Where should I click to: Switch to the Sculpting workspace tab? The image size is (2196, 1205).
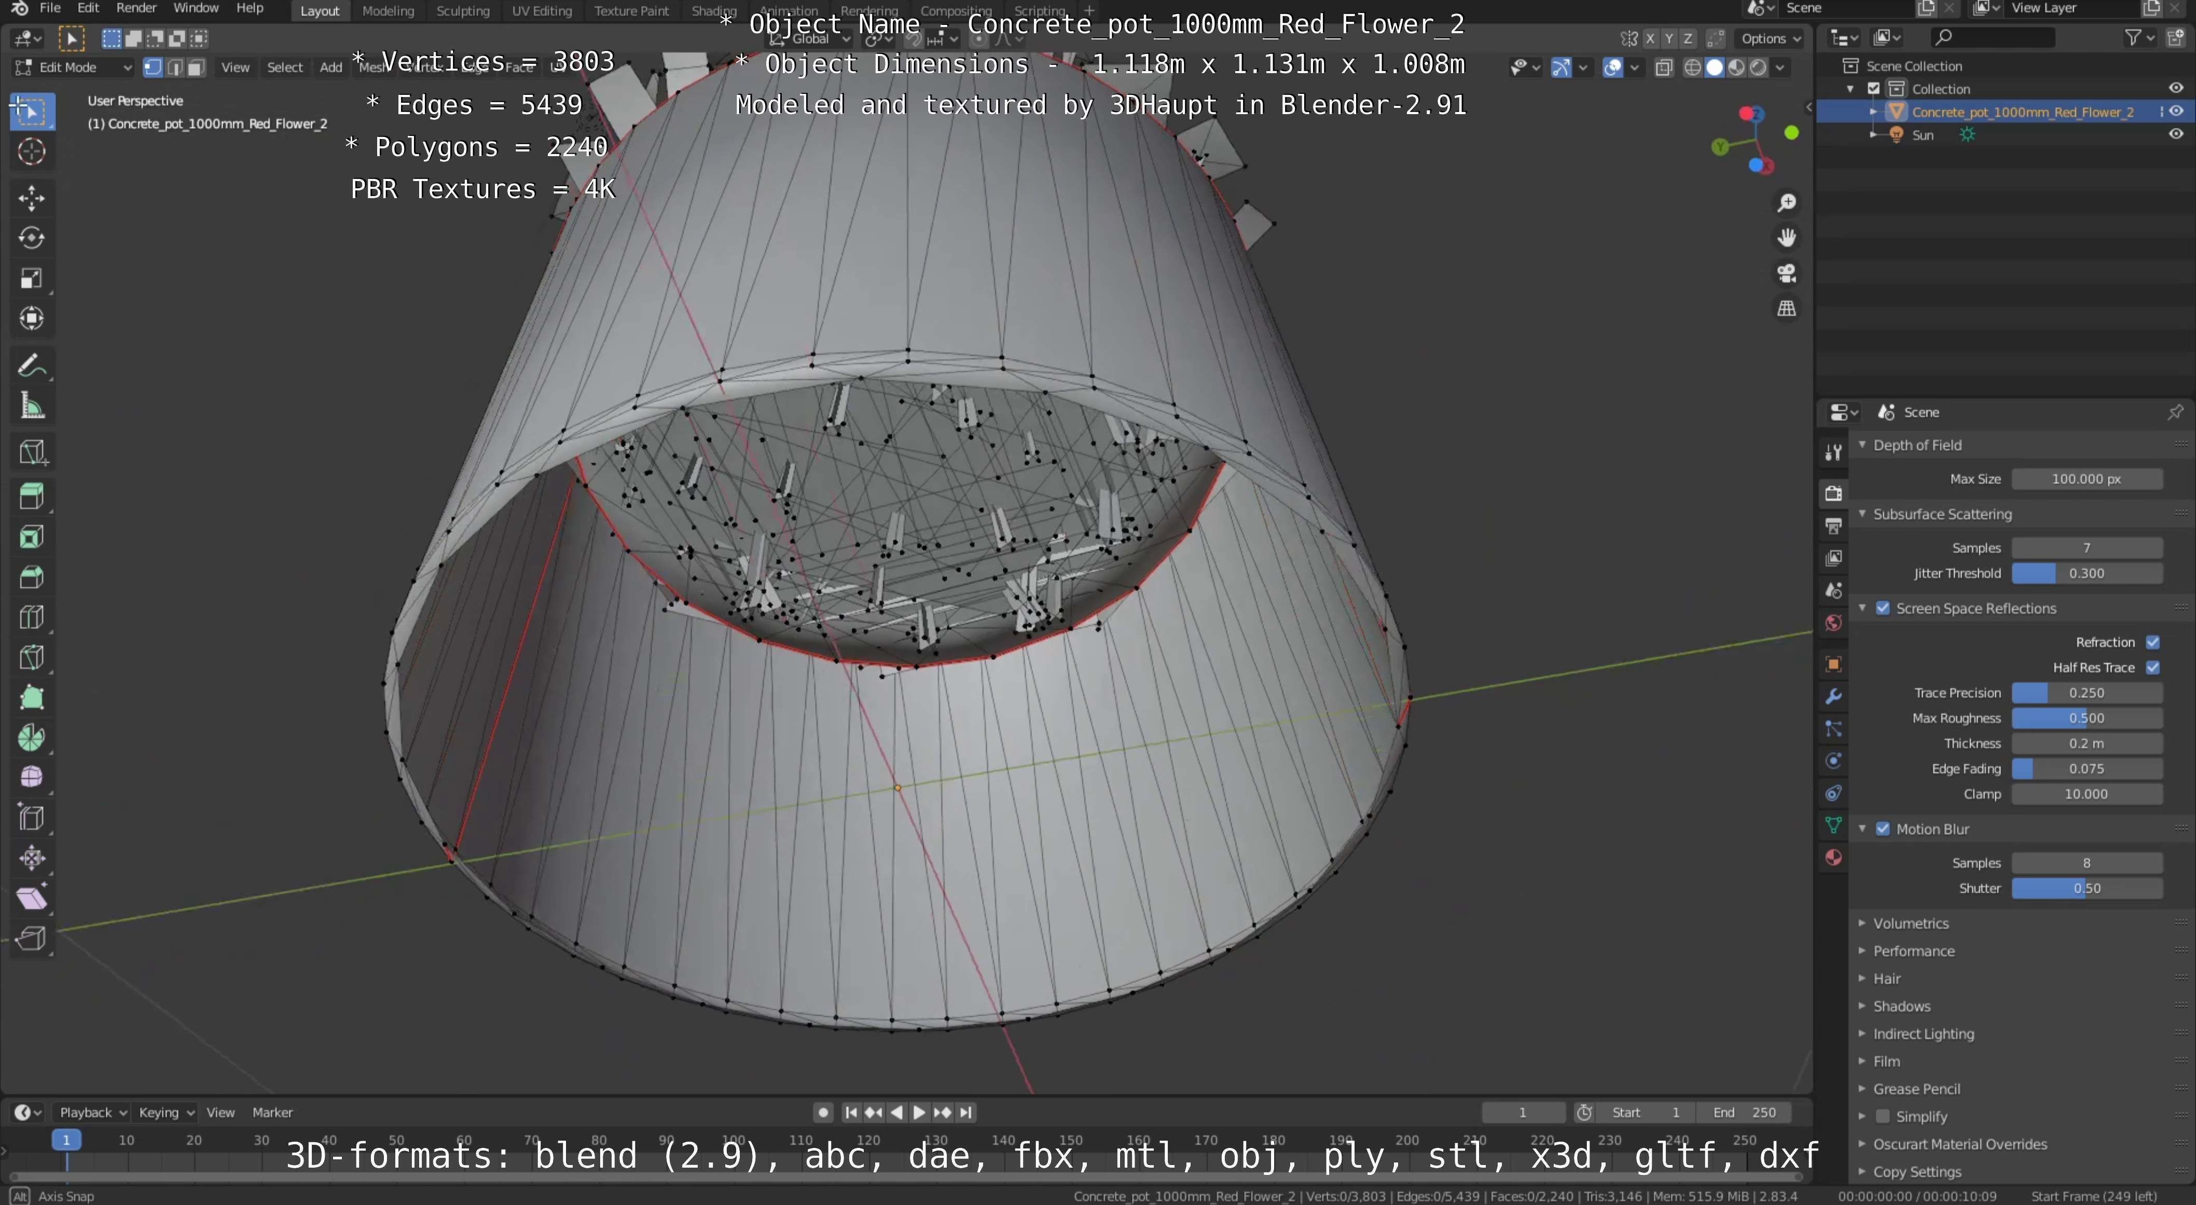pyautogui.click(x=463, y=10)
